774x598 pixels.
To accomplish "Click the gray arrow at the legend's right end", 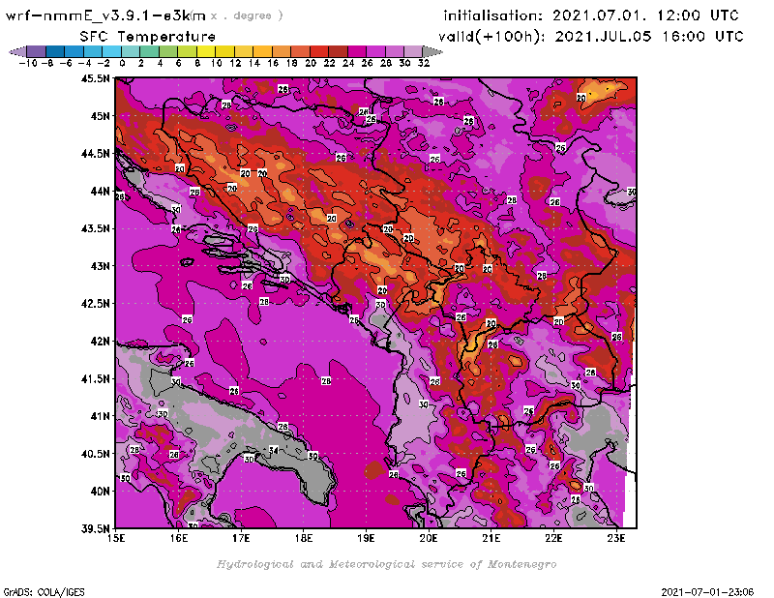I will [433, 51].
